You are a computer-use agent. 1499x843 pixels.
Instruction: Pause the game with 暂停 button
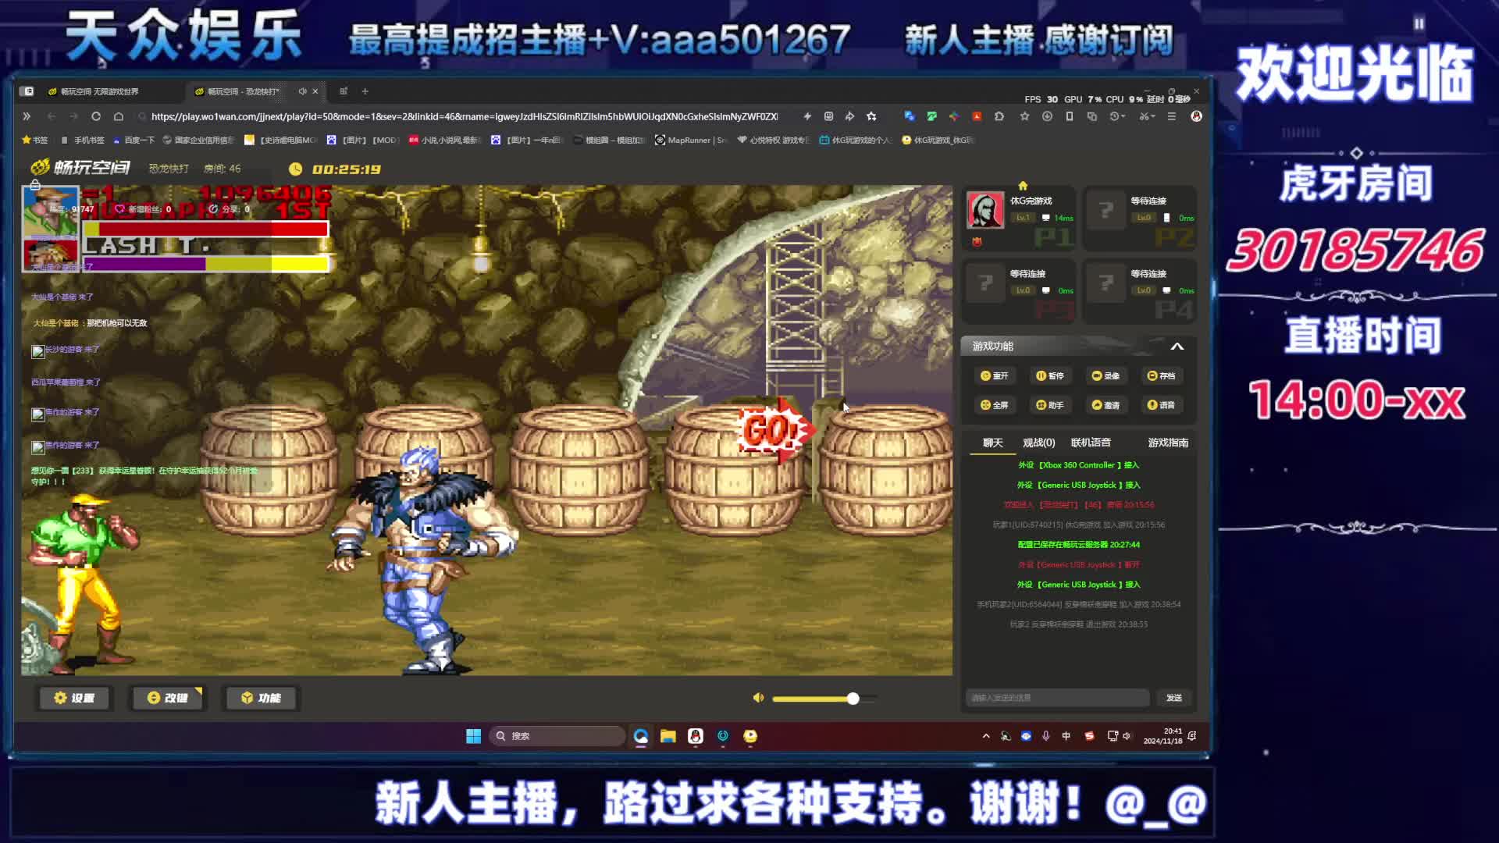[1049, 375]
